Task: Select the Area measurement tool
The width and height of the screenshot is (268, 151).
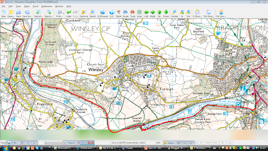Action: [139, 13]
